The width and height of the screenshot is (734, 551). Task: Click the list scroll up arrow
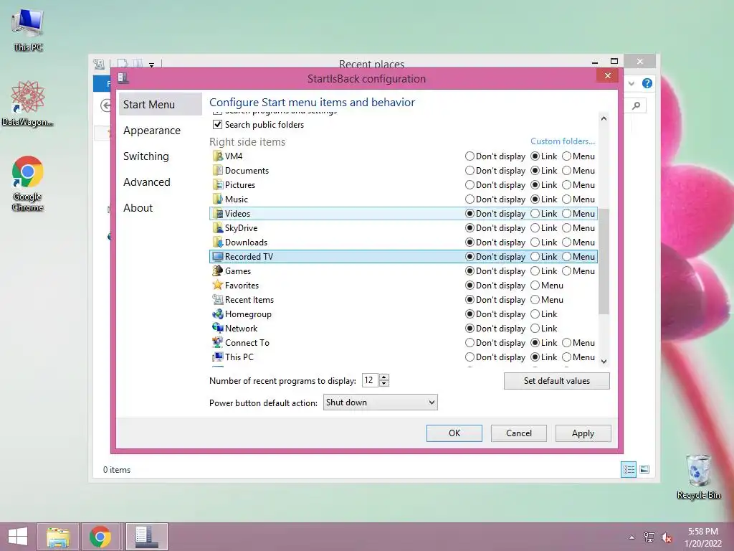(x=604, y=118)
